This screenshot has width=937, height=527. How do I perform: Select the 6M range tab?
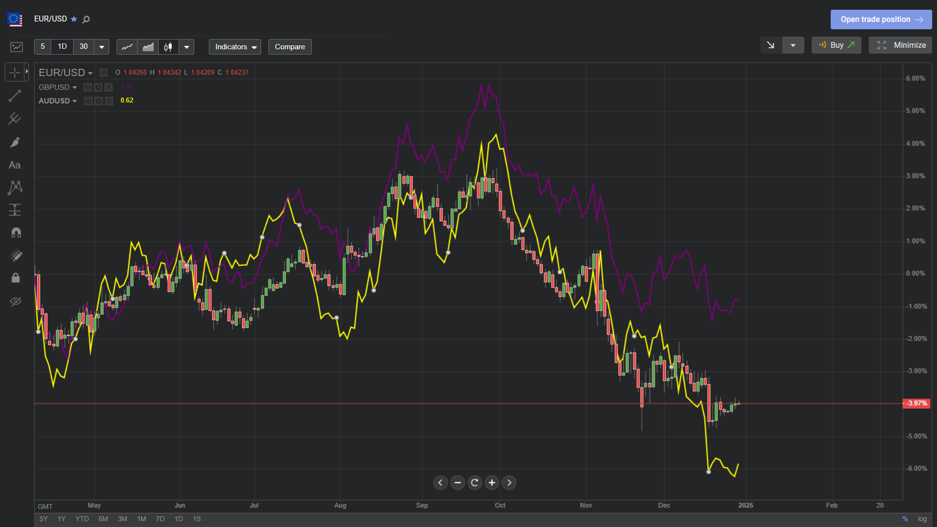click(x=103, y=519)
